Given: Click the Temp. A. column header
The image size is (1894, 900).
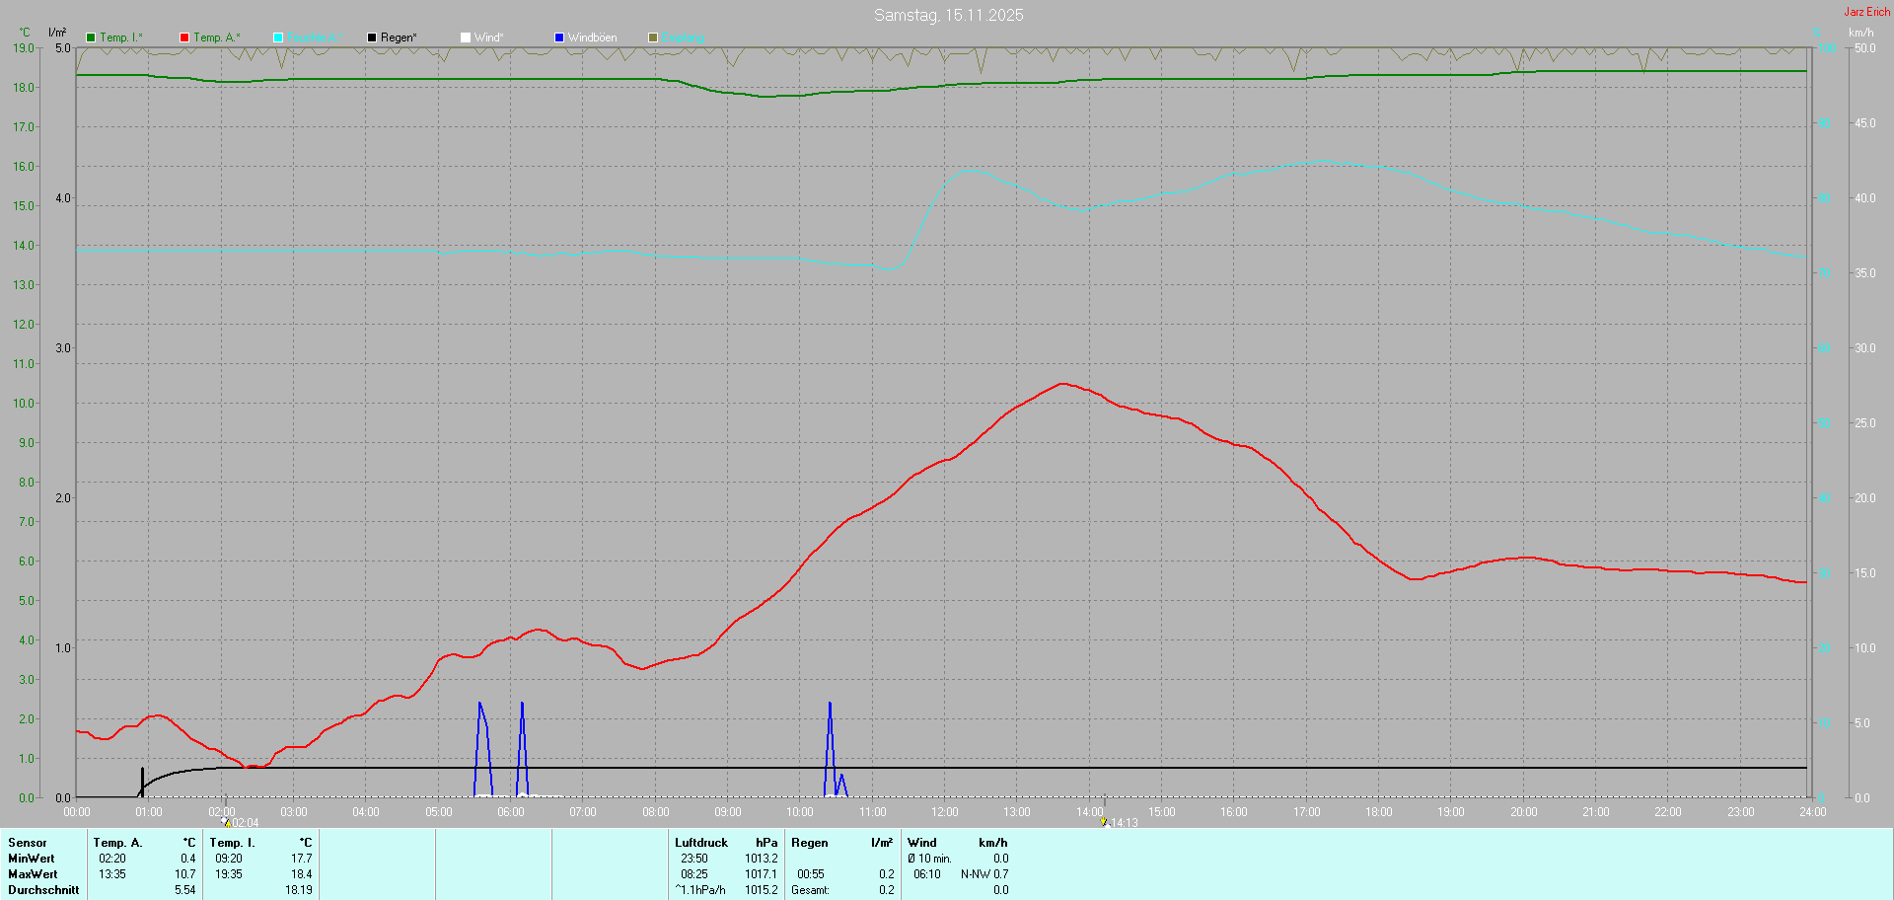Looking at the screenshot, I should [x=117, y=843].
